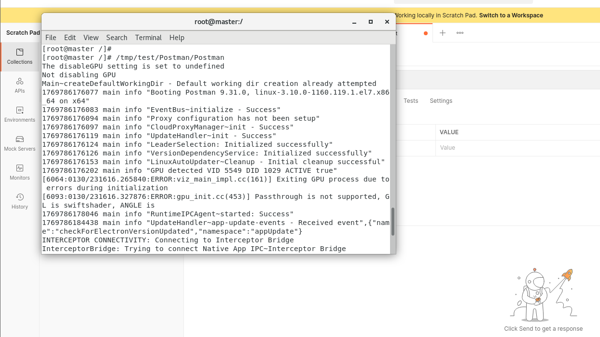Open the terminal Search menu
Viewport: 600px width, 337px height.
click(x=117, y=38)
